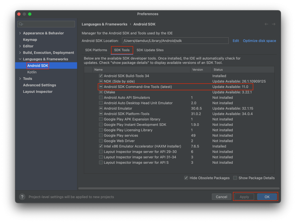Viewport: 296px width, 223px height.
Task: Click the help question mark icon
Action: 22,197
